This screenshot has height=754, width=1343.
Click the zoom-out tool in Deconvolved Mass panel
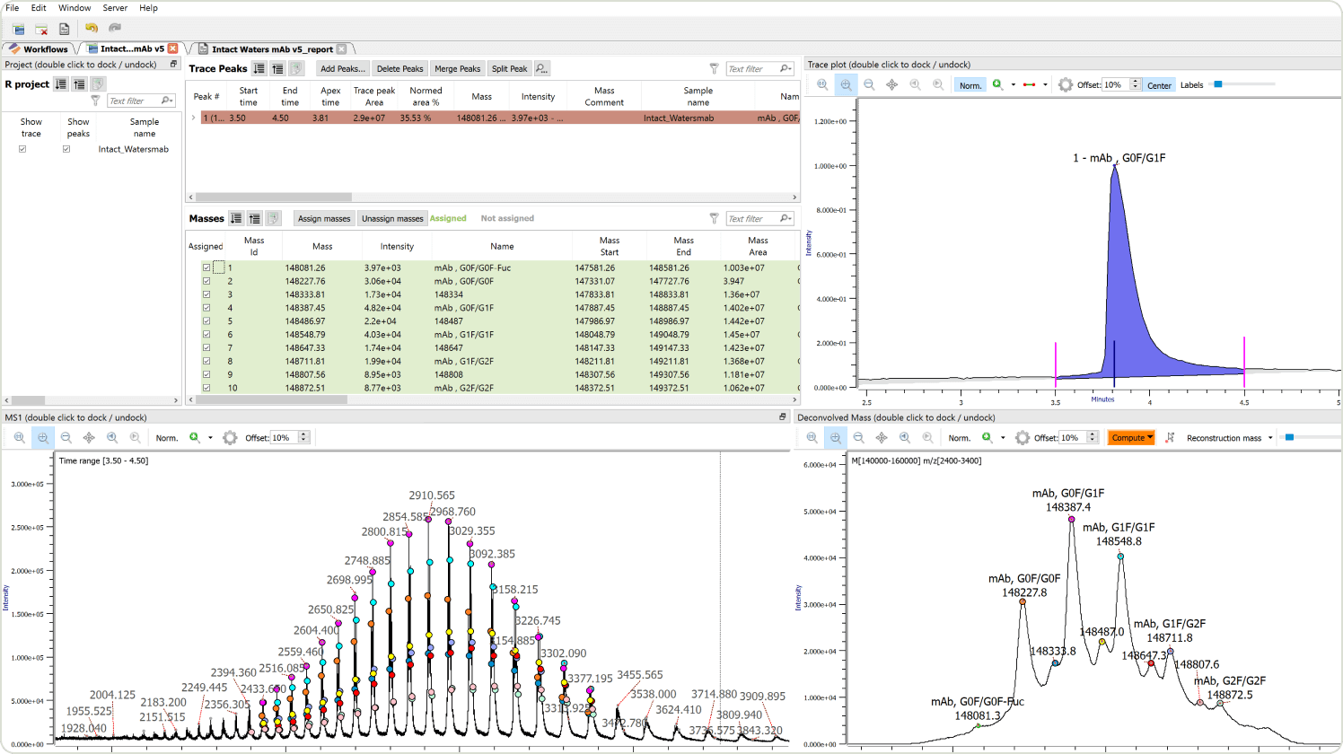[x=857, y=437]
